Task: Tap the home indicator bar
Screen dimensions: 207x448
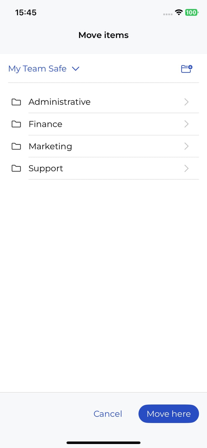Action: pos(104,443)
